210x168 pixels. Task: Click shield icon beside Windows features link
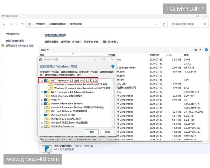[3, 45]
